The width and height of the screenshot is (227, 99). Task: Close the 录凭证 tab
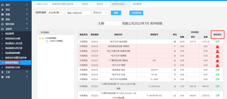pyautogui.click(x=91, y=4)
